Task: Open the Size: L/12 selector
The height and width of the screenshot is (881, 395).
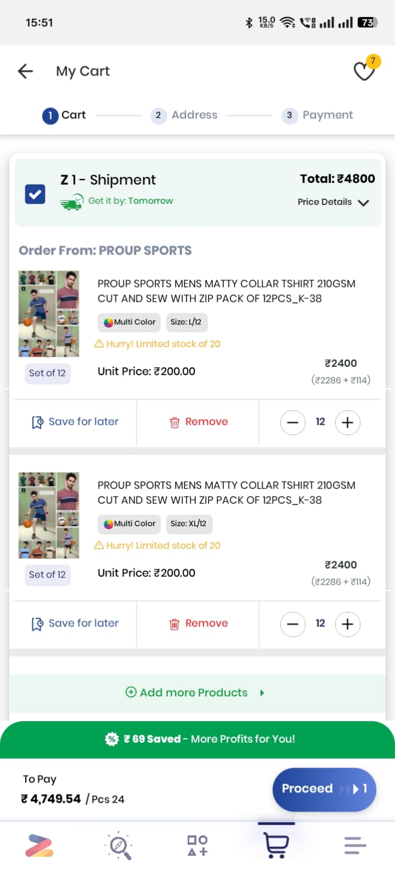Action: [x=186, y=322]
